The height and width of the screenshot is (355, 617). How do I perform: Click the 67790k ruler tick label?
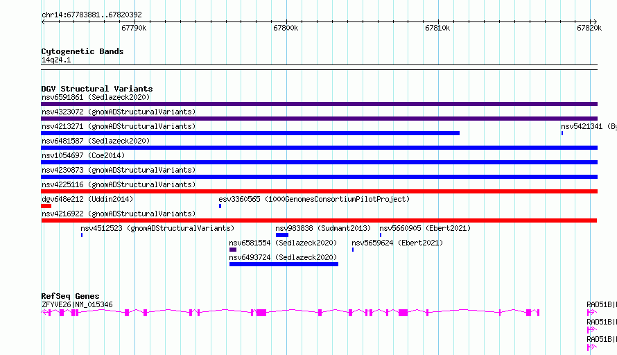tap(134, 28)
